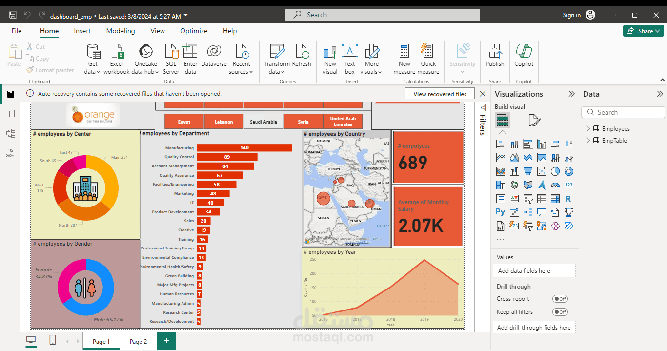Click the Excel workbook ribbon button
This screenshot has height=351, width=667.
(x=117, y=59)
